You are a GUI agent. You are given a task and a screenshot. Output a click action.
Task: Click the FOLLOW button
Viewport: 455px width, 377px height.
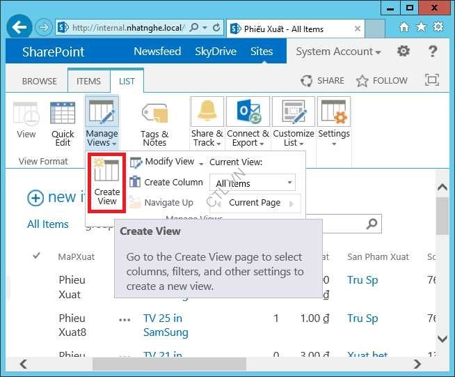tap(382, 81)
